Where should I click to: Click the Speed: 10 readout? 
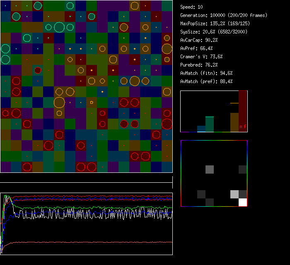pyautogui.click(x=191, y=7)
